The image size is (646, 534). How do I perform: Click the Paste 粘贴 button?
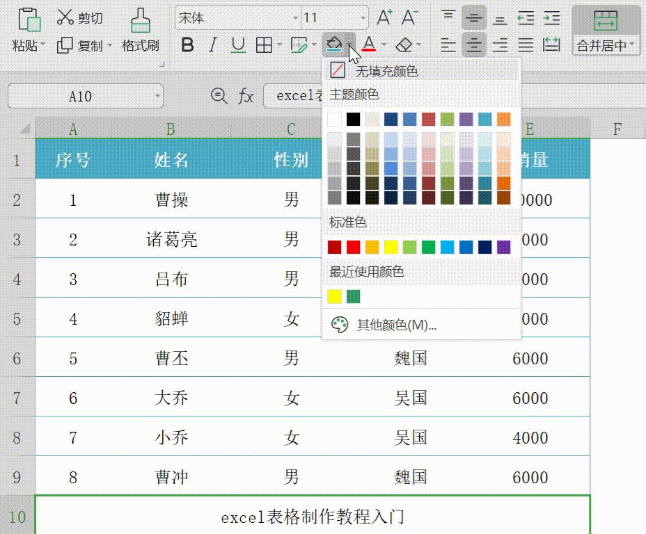click(x=25, y=28)
